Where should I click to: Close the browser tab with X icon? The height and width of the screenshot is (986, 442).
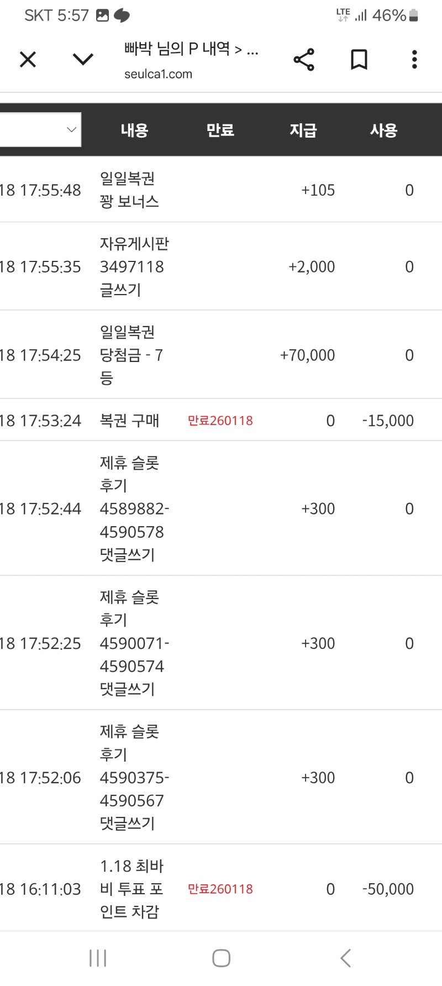tap(28, 59)
